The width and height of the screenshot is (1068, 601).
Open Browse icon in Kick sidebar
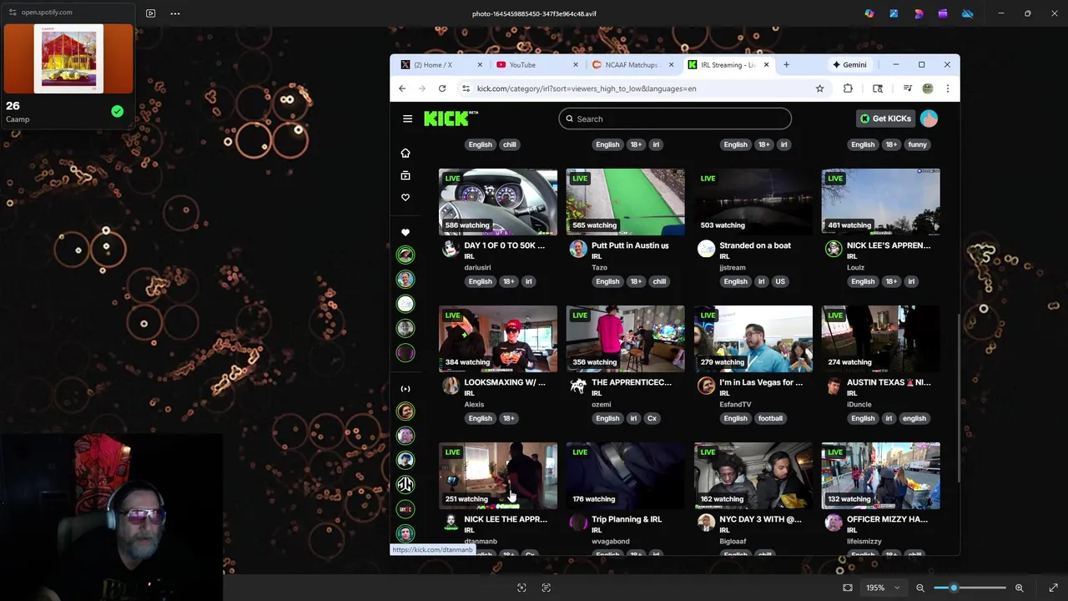pyautogui.click(x=406, y=175)
